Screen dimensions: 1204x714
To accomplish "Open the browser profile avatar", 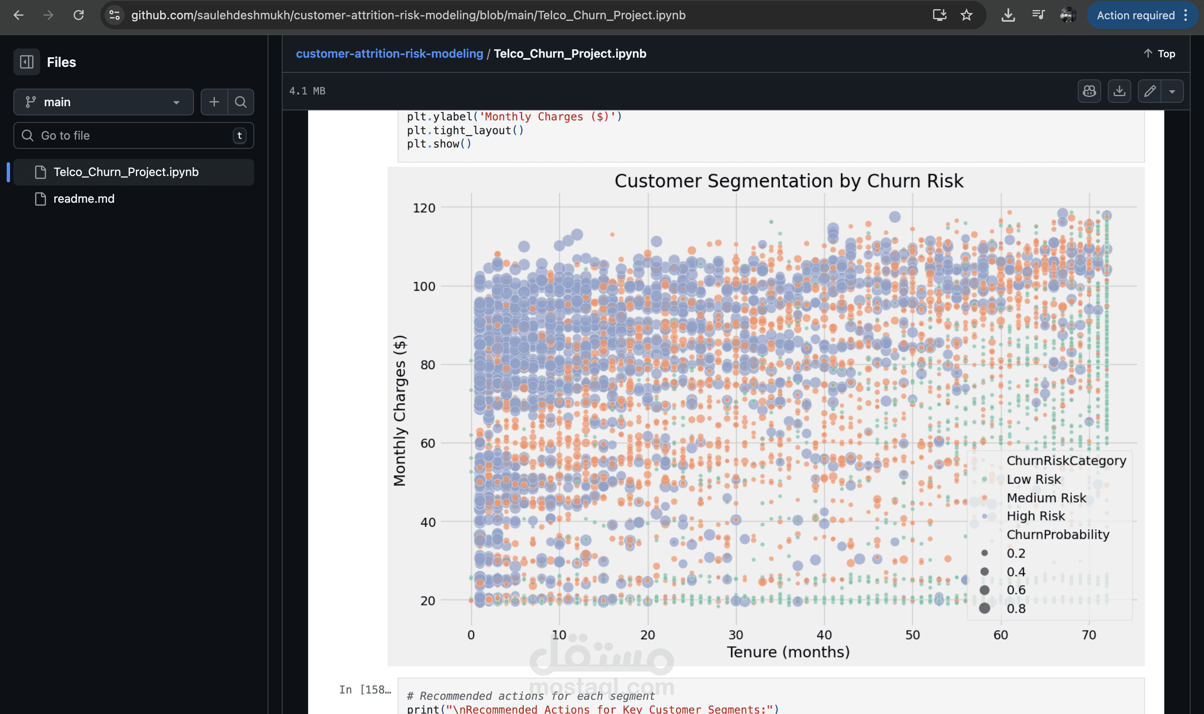I will pos(1068,15).
